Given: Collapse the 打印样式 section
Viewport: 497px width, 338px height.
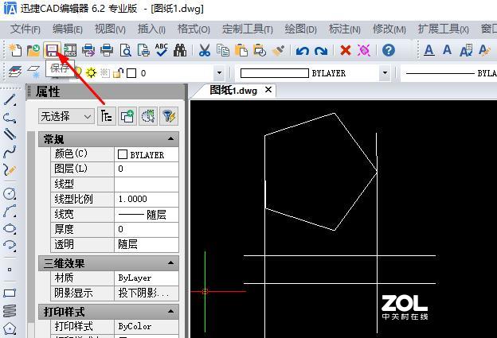Looking at the screenshot, I should pyautogui.click(x=170, y=311).
